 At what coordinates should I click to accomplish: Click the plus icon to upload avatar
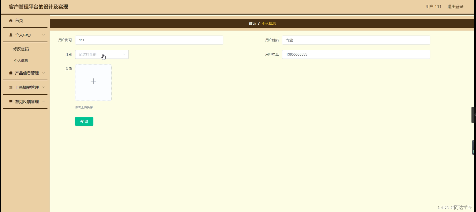click(93, 81)
